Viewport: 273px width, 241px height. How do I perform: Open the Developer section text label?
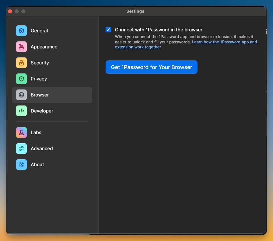42,111
